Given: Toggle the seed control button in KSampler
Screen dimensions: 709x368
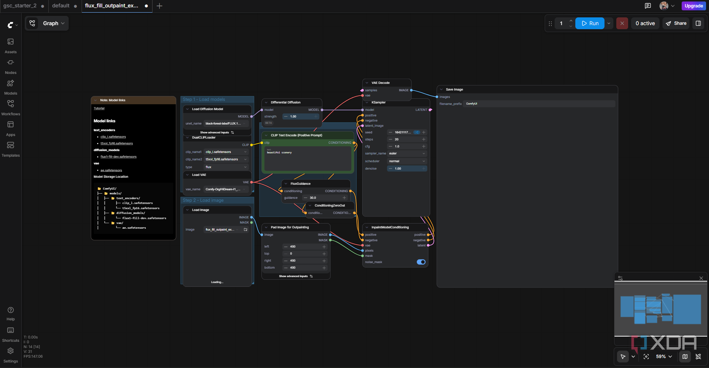Looking at the screenshot, I should tap(417, 132).
